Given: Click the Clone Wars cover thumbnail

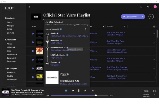Looking at the screenshot, I should point(39,77).
